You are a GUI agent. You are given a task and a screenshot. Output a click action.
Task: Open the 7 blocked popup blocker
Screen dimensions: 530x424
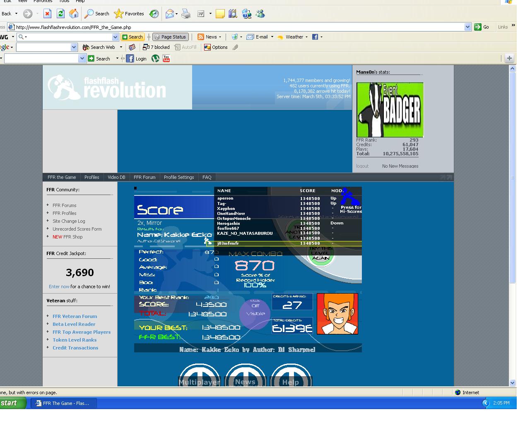pos(156,47)
